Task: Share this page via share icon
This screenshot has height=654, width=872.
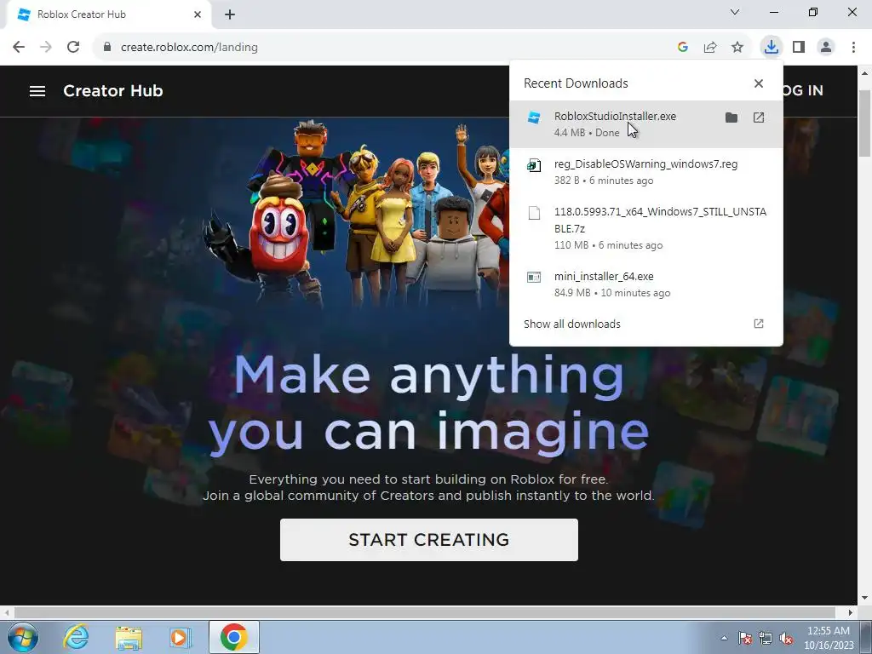Action: click(710, 48)
